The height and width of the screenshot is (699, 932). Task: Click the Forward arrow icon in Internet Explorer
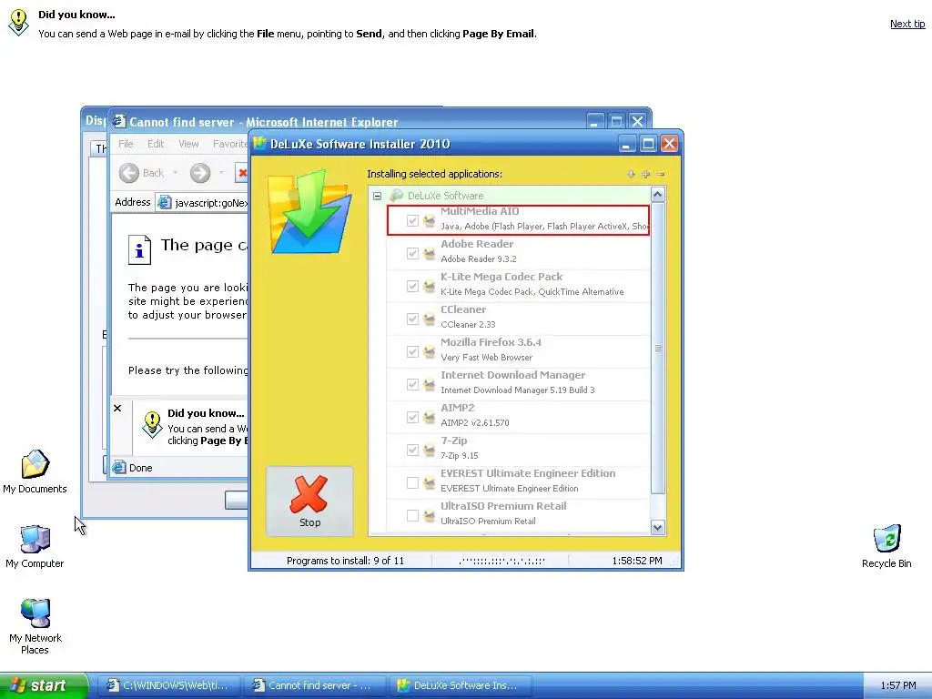pos(200,173)
